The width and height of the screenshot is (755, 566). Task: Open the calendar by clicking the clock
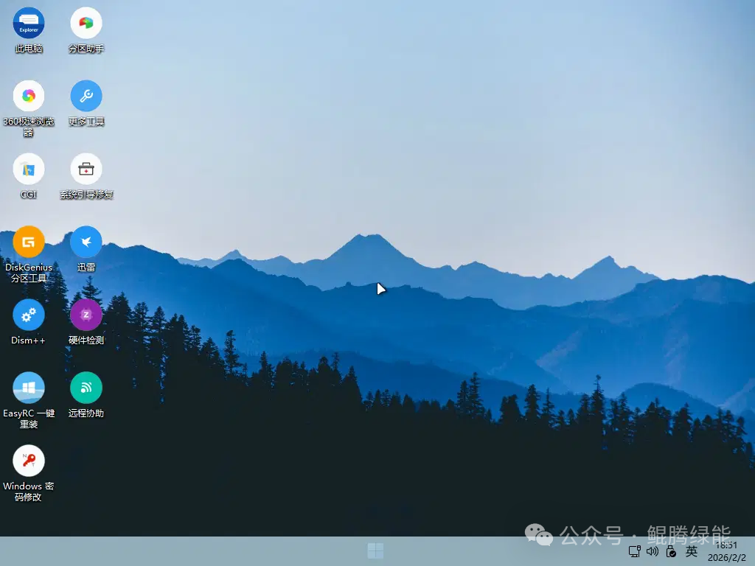coord(725,551)
